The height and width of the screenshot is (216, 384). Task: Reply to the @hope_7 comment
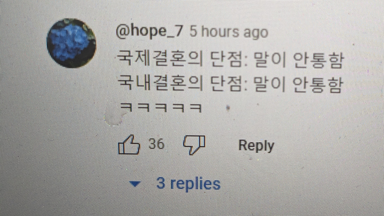point(256,146)
